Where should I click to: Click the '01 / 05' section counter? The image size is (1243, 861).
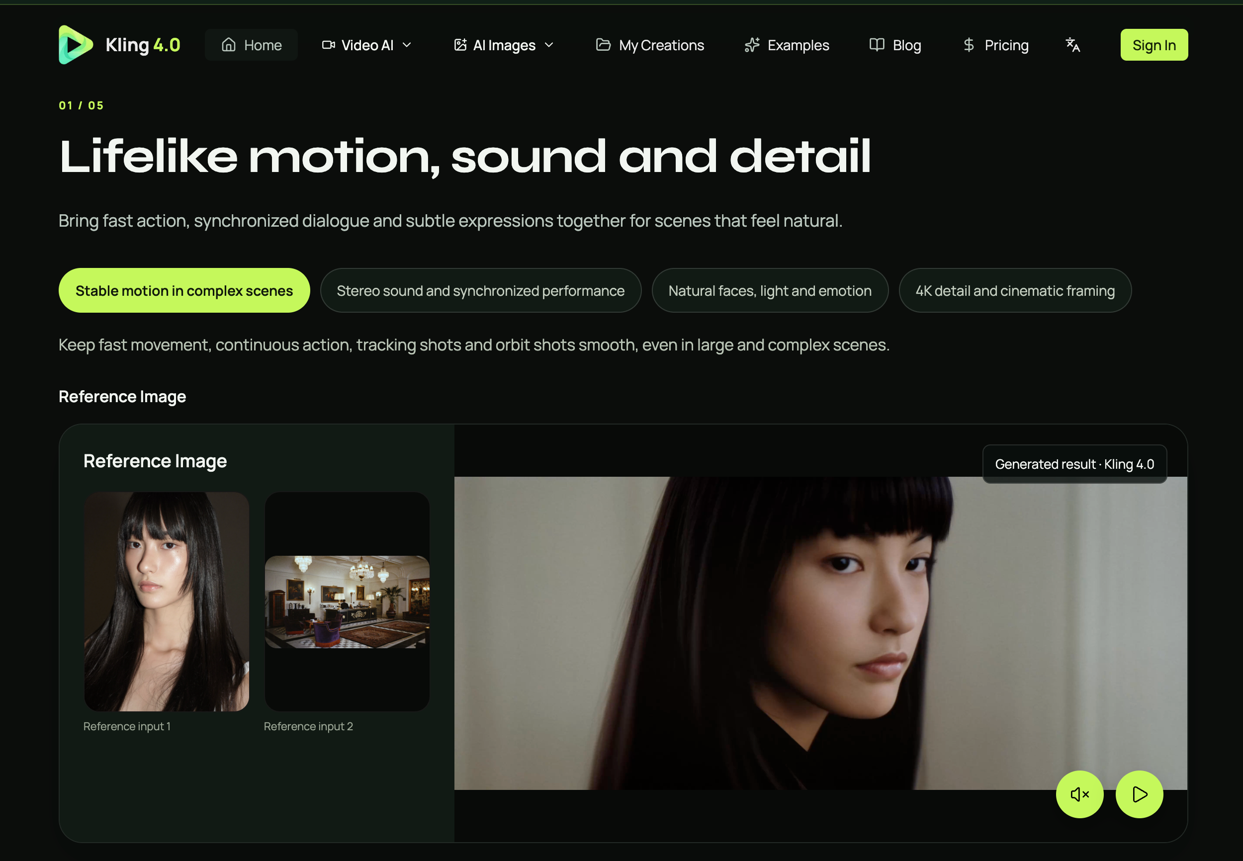click(81, 105)
